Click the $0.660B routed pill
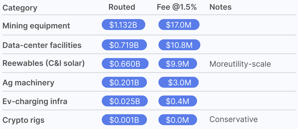This screenshot has width=298, height=129. (x=125, y=63)
